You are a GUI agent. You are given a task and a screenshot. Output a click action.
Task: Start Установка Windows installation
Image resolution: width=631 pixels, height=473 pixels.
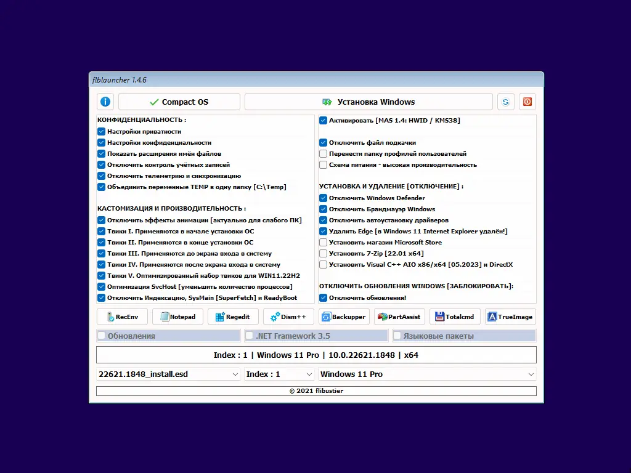click(368, 102)
